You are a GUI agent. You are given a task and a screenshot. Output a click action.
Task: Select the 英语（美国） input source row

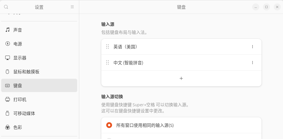click(181, 47)
